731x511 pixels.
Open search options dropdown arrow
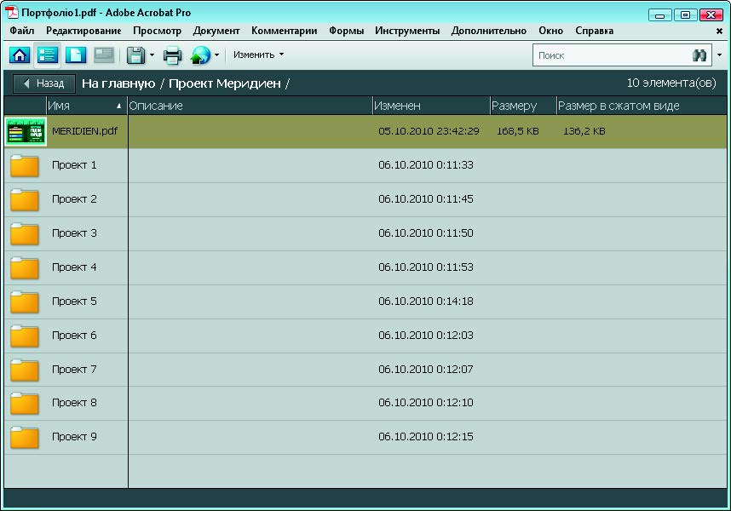point(719,55)
